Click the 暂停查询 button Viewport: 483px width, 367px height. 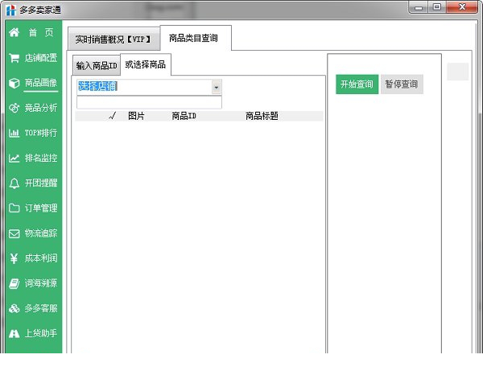pos(402,84)
